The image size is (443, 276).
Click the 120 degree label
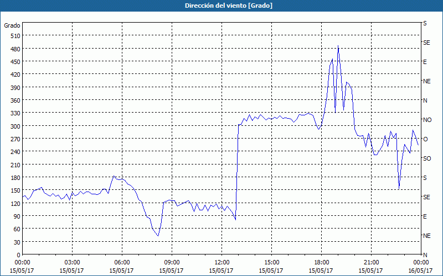(16, 203)
